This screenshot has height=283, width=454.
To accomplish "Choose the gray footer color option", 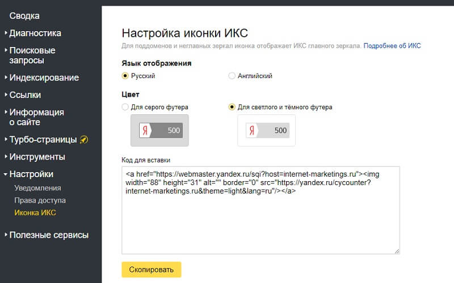I will [125, 107].
